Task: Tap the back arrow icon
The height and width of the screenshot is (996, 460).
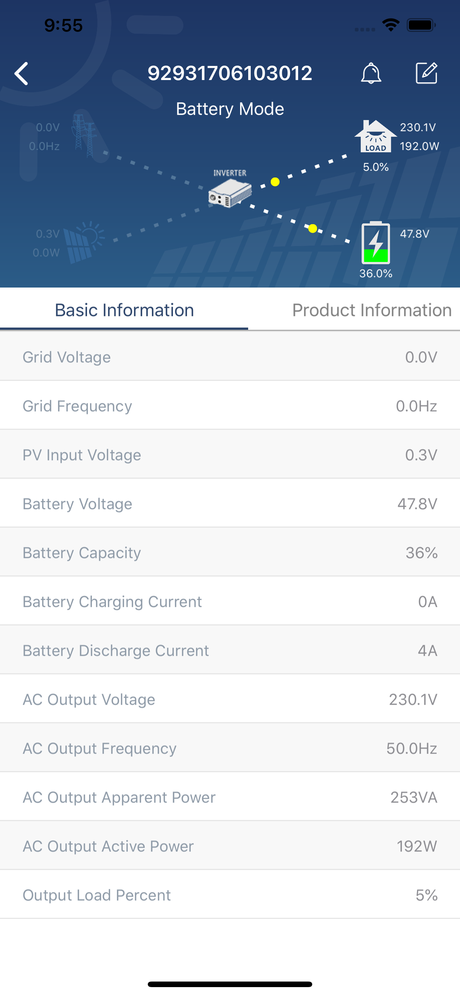Action: pyautogui.click(x=21, y=73)
